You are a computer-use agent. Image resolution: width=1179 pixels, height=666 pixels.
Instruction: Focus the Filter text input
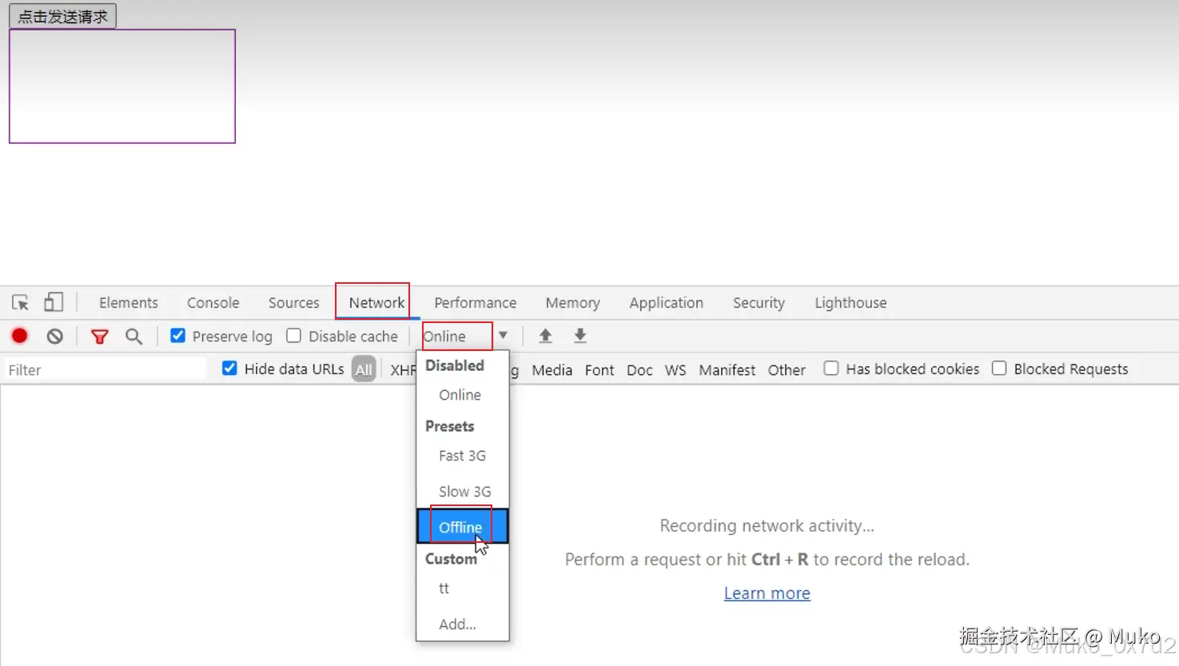[x=106, y=369]
